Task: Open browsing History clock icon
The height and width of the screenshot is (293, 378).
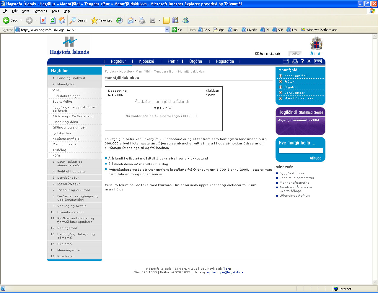Action: tap(119, 20)
